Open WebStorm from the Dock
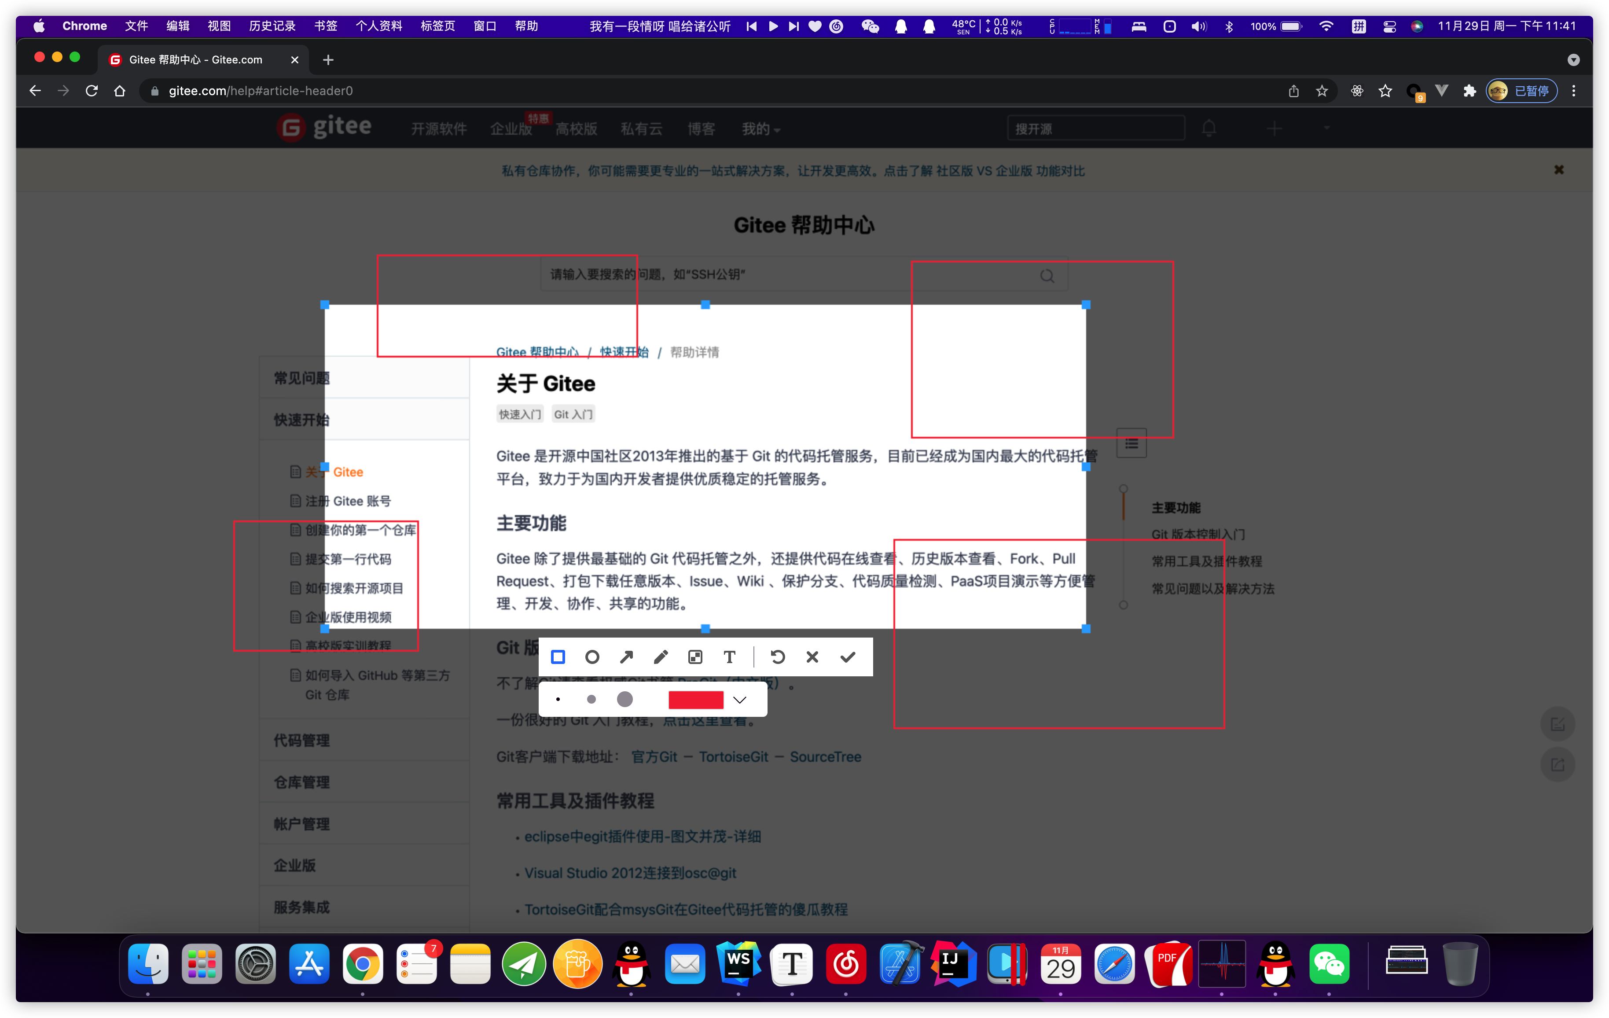Screen dimensions: 1609x1018 click(738, 963)
